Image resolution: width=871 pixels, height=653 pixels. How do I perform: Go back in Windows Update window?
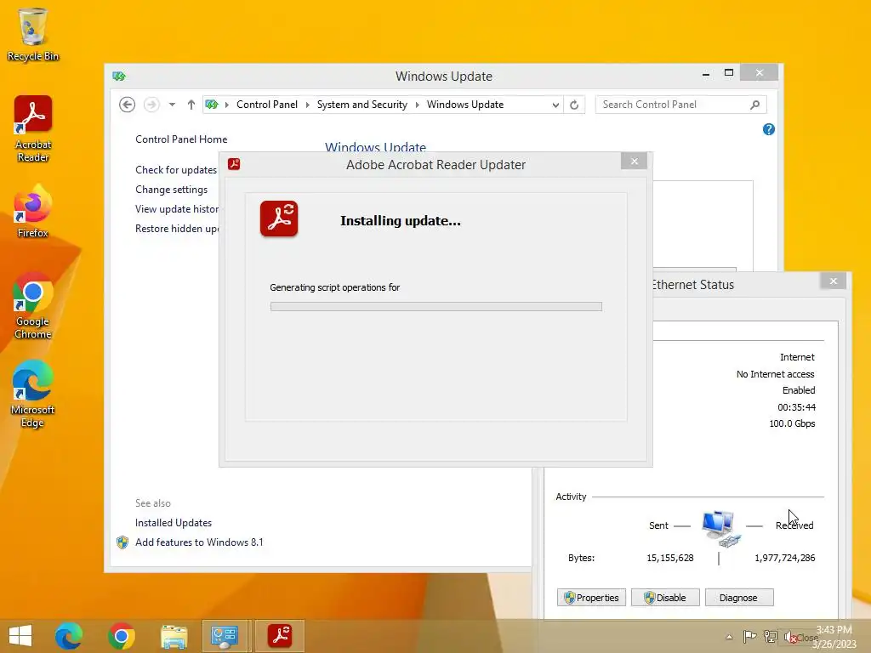(x=128, y=105)
